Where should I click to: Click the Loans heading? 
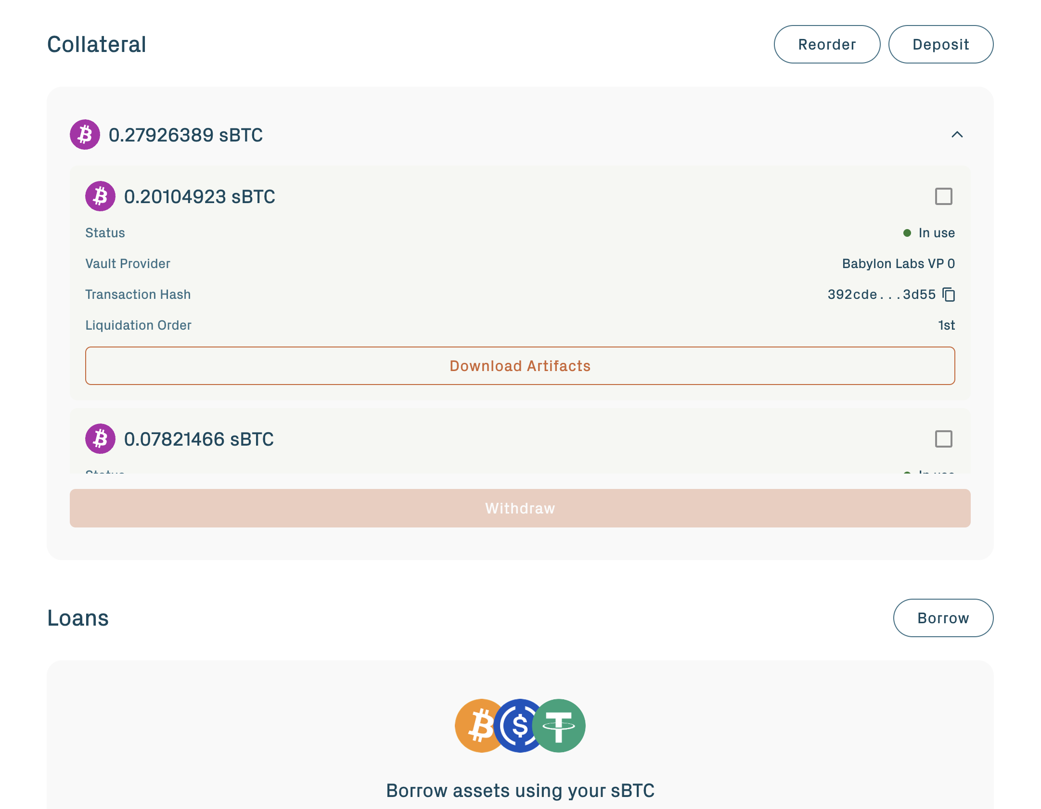[x=78, y=618]
